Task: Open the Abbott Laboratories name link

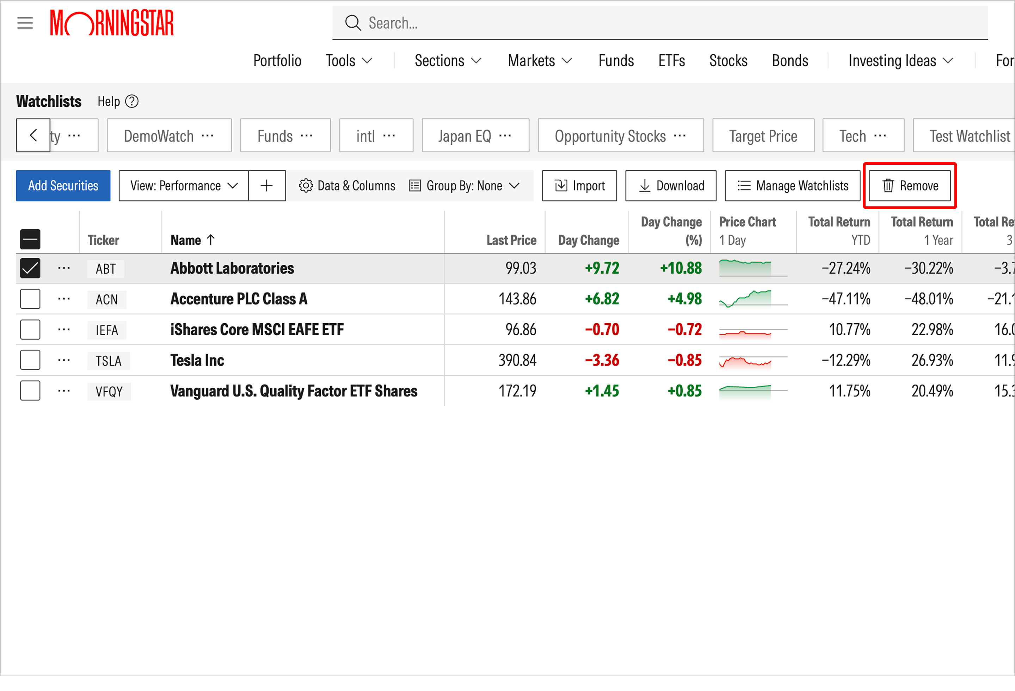Action: 232,268
